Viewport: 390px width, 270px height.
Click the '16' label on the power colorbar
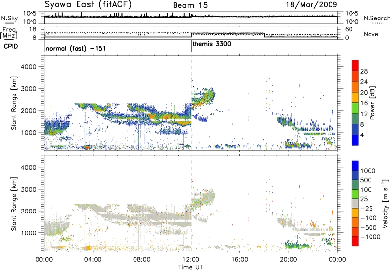coord(364,103)
